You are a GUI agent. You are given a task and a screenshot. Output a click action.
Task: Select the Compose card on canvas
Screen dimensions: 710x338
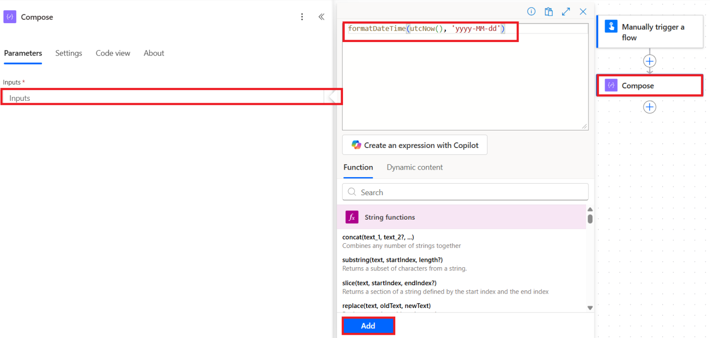coord(650,86)
